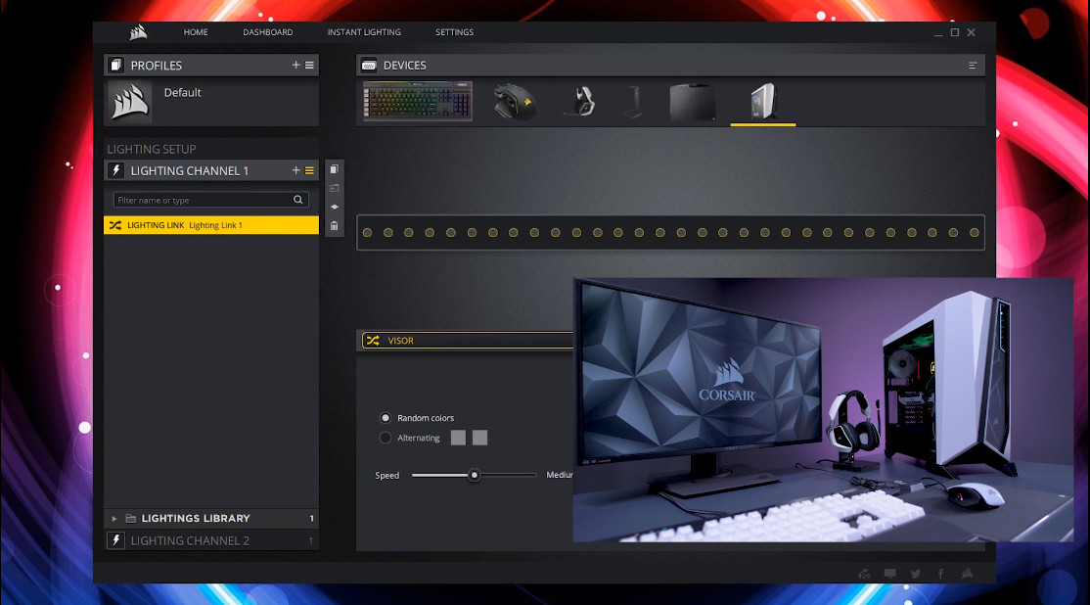Select the Lighting Link 1 effect row
This screenshot has width=1090, height=605.
pyautogui.click(x=211, y=225)
